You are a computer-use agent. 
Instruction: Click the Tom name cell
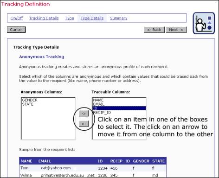[x=25, y=168]
